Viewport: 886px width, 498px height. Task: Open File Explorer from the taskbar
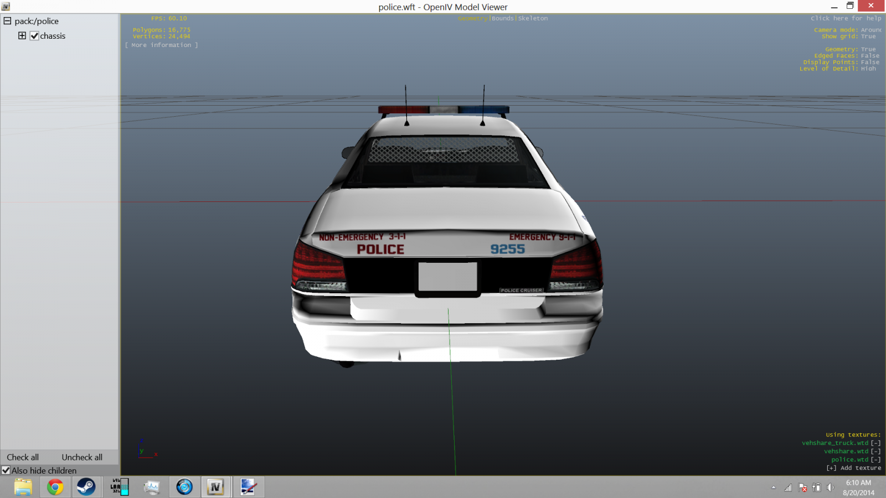(x=23, y=487)
